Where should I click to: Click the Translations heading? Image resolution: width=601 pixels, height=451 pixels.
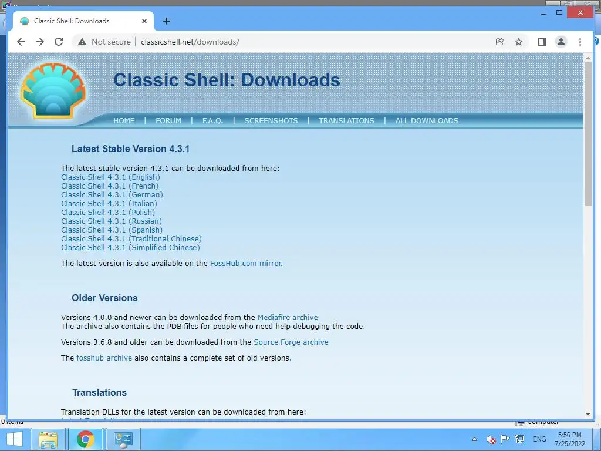(x=99, y=393)
